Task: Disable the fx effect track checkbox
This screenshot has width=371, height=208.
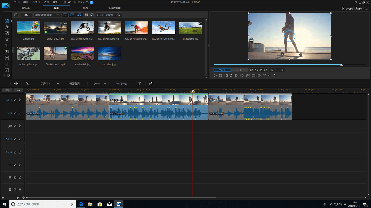Action: click(15, 126)
